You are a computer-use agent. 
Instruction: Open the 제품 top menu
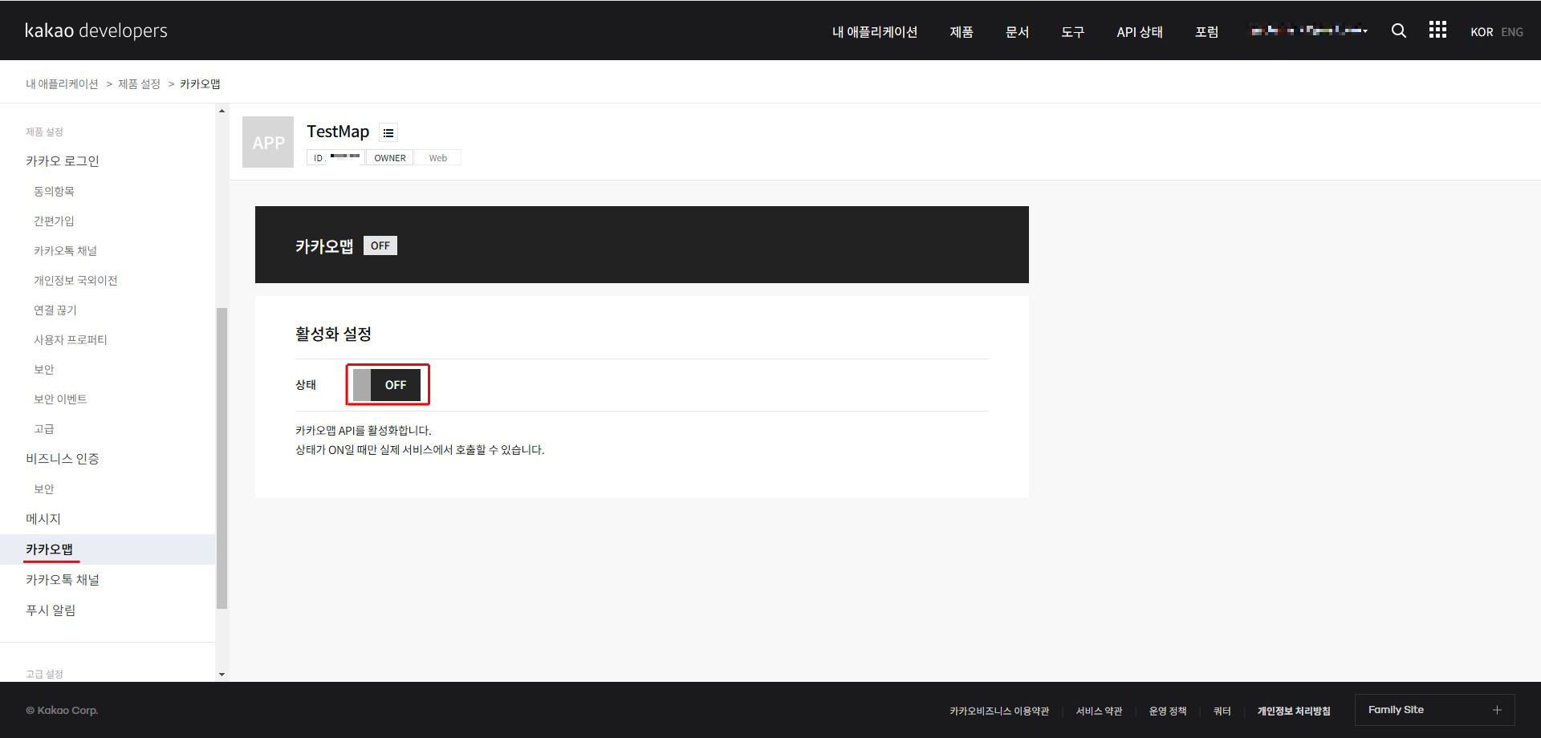(x=962, y=32)
